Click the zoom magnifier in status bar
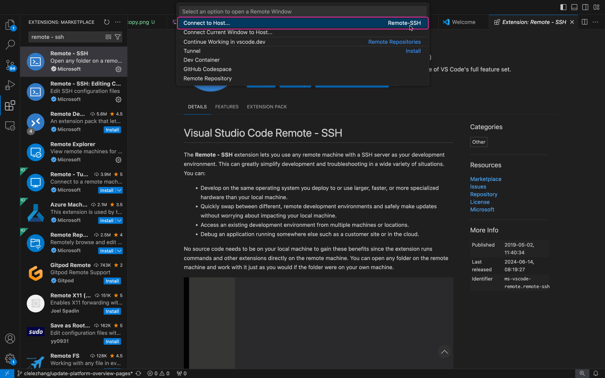The height and width of the screenshot is (378, 605). tap(582, 373)
